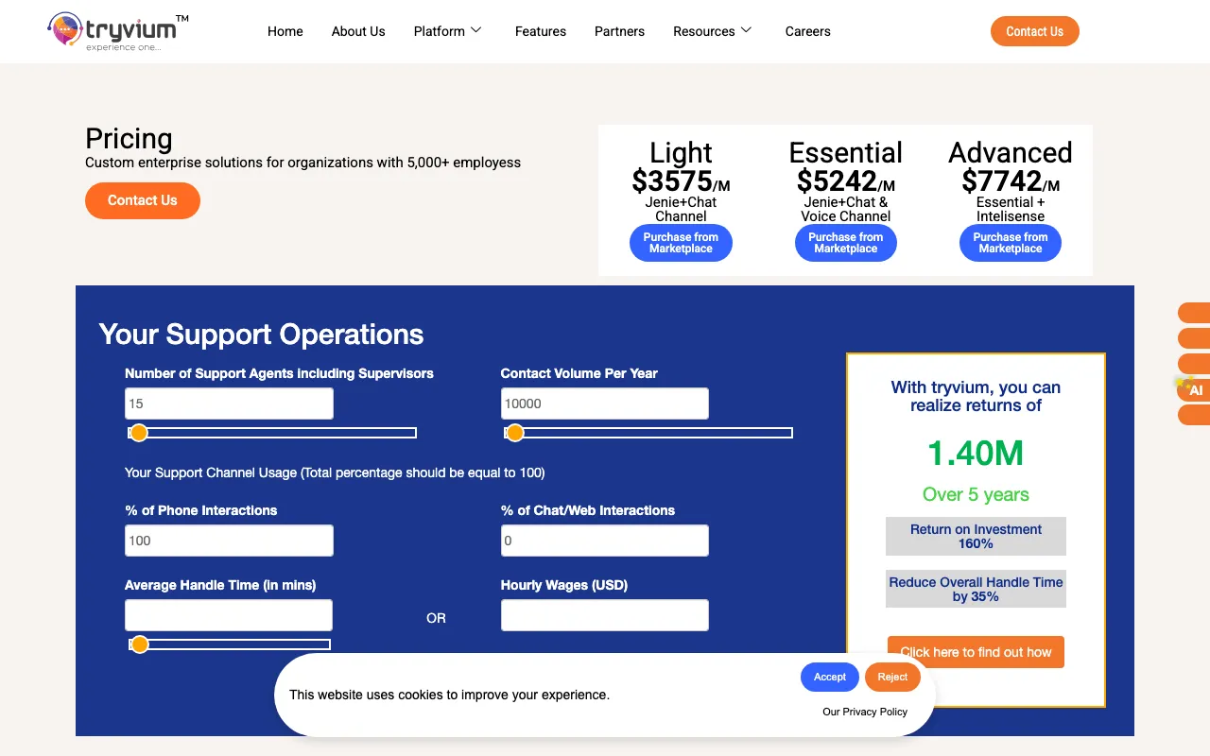Expand the Resources dropdown menu
1210x756 pixels.
point(713,31)
